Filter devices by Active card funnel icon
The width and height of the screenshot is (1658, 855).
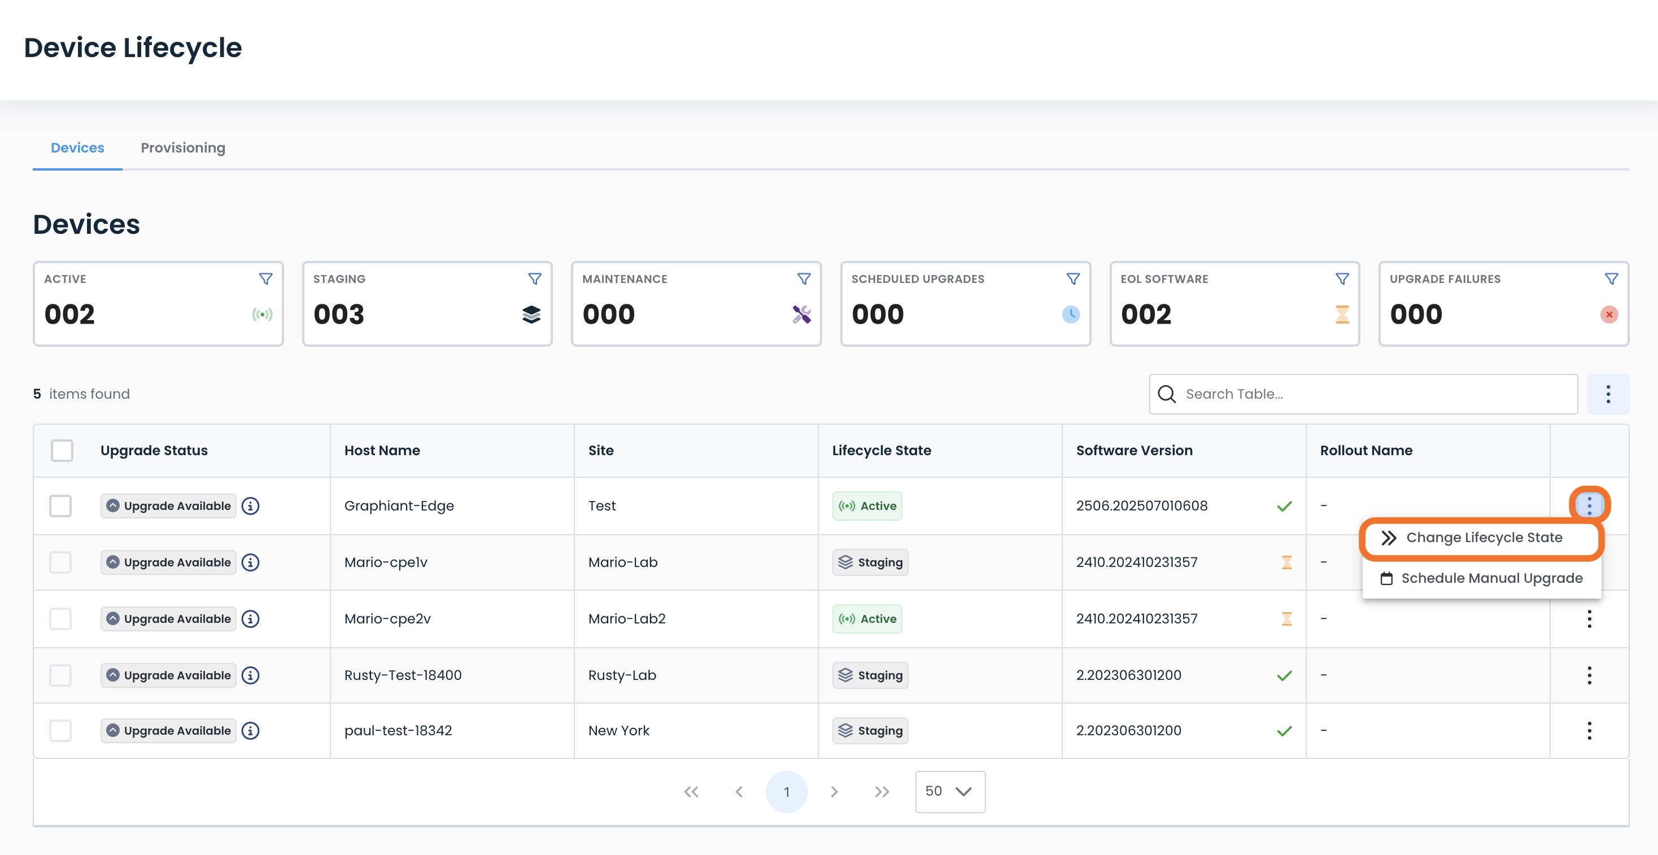coord(265,279)
